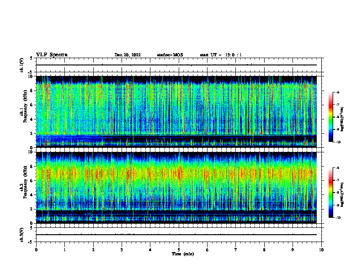
Task: Click the ch.2 frequency tick "4"
Action: click(x=32, y=195)
